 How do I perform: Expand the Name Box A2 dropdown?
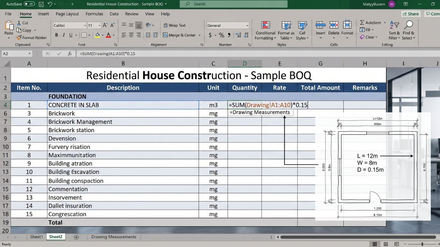tap(30, 54)
